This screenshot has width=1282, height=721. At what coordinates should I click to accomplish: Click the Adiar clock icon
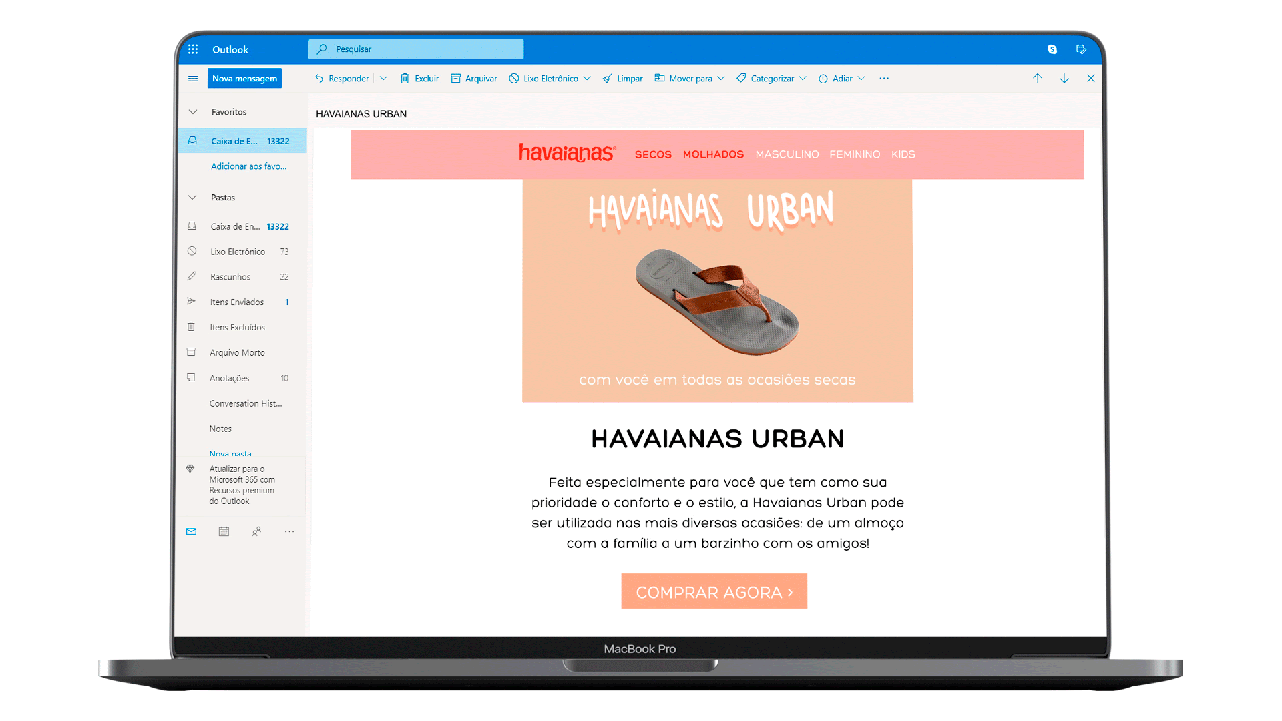click(x=823, y=79)
